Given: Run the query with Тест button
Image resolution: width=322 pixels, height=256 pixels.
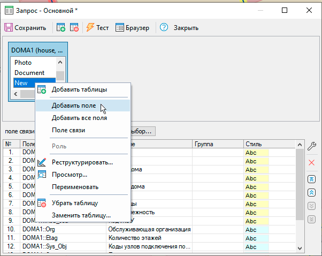Looking at the screenshot, I should pos(97,28).
